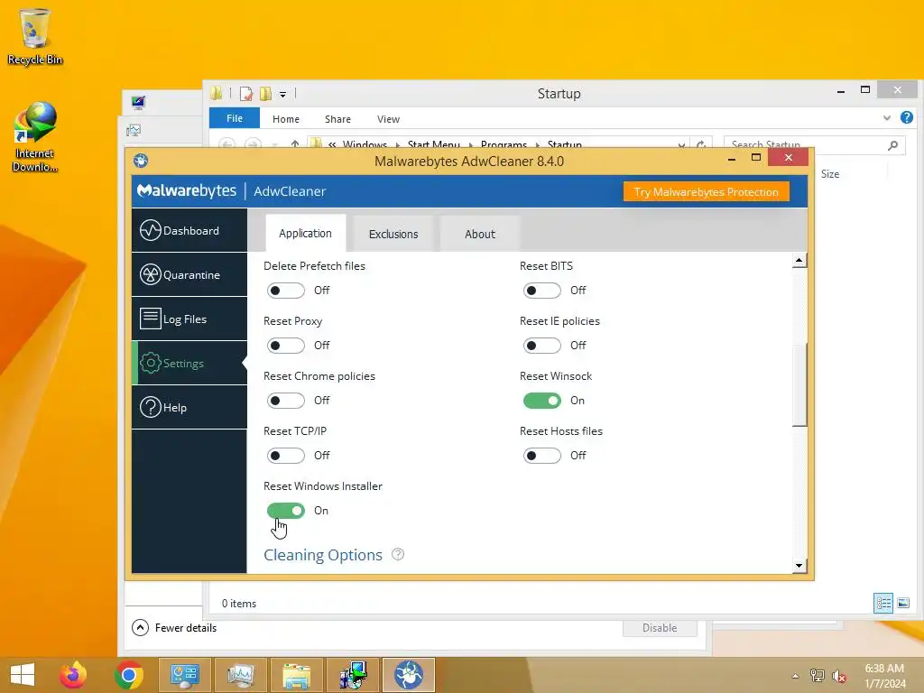Open Explorer help question mark icon
The image size is (924, 693).
(x=907, y=117)
